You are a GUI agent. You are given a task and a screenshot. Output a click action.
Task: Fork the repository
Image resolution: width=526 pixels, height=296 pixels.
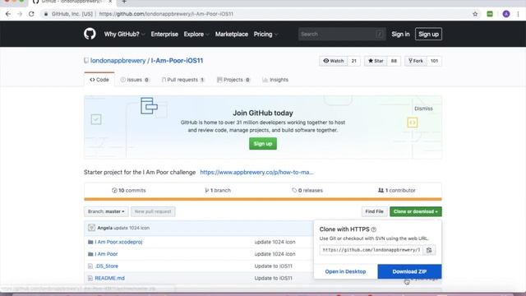[x=416, y=61]
